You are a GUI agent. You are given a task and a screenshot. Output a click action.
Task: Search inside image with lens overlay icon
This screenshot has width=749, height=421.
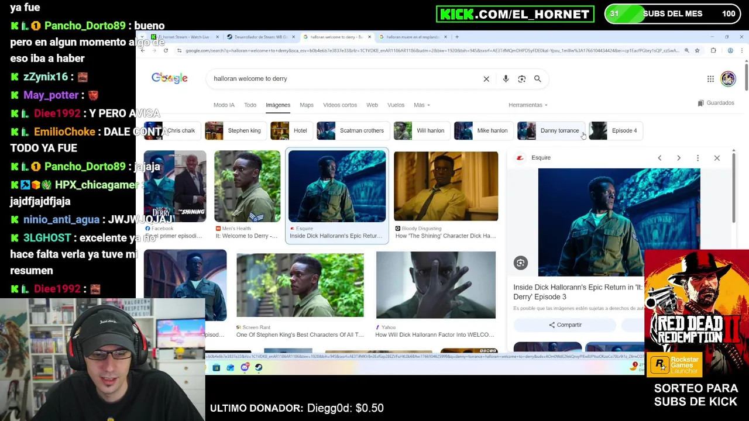click(520, 263)
